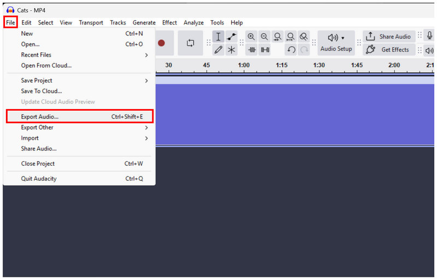Choose Quit Audacity

[79, 179]
